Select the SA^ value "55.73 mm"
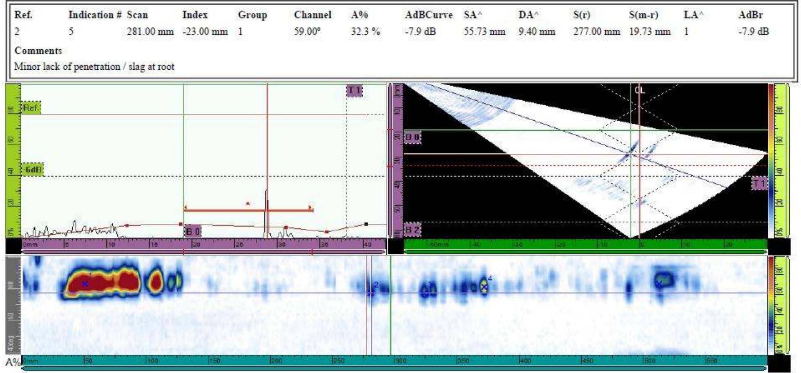 tap(484, 31)
